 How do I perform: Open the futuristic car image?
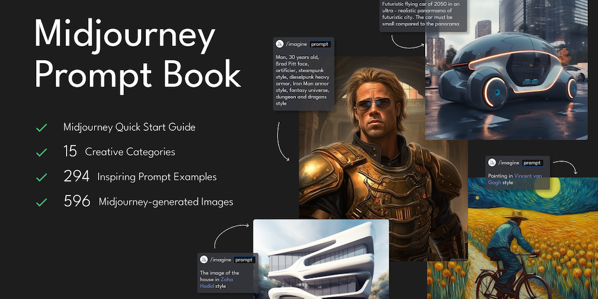tap(506, 70)
